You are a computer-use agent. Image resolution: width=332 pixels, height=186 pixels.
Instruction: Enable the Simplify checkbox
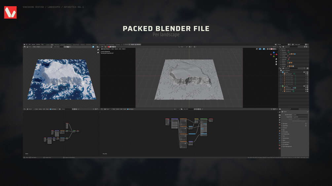pyautogui.click(x=283, y=132)
